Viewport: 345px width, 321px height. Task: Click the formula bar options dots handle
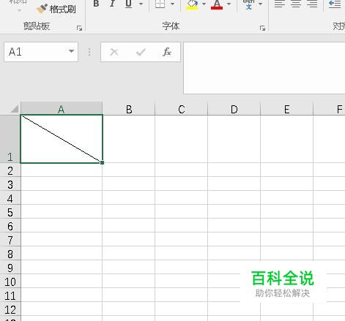(x=89, y=52)
